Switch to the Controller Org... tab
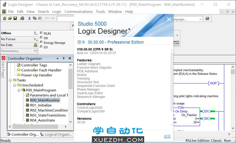 23,135
